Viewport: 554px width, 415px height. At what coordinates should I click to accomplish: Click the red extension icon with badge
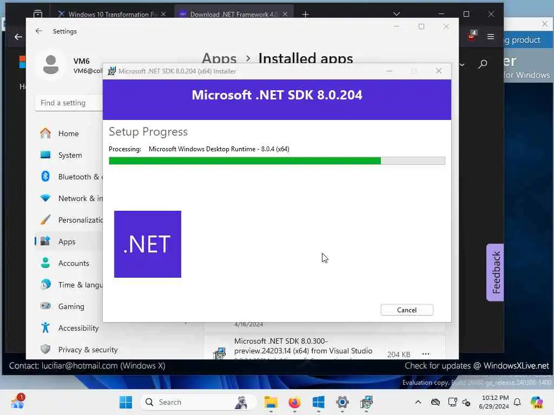pyautogui.click(x=472, y=36)
